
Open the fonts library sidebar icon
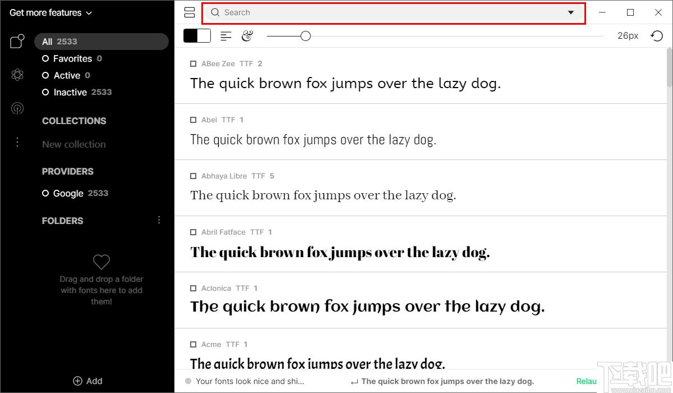click(x=17, y=42)
